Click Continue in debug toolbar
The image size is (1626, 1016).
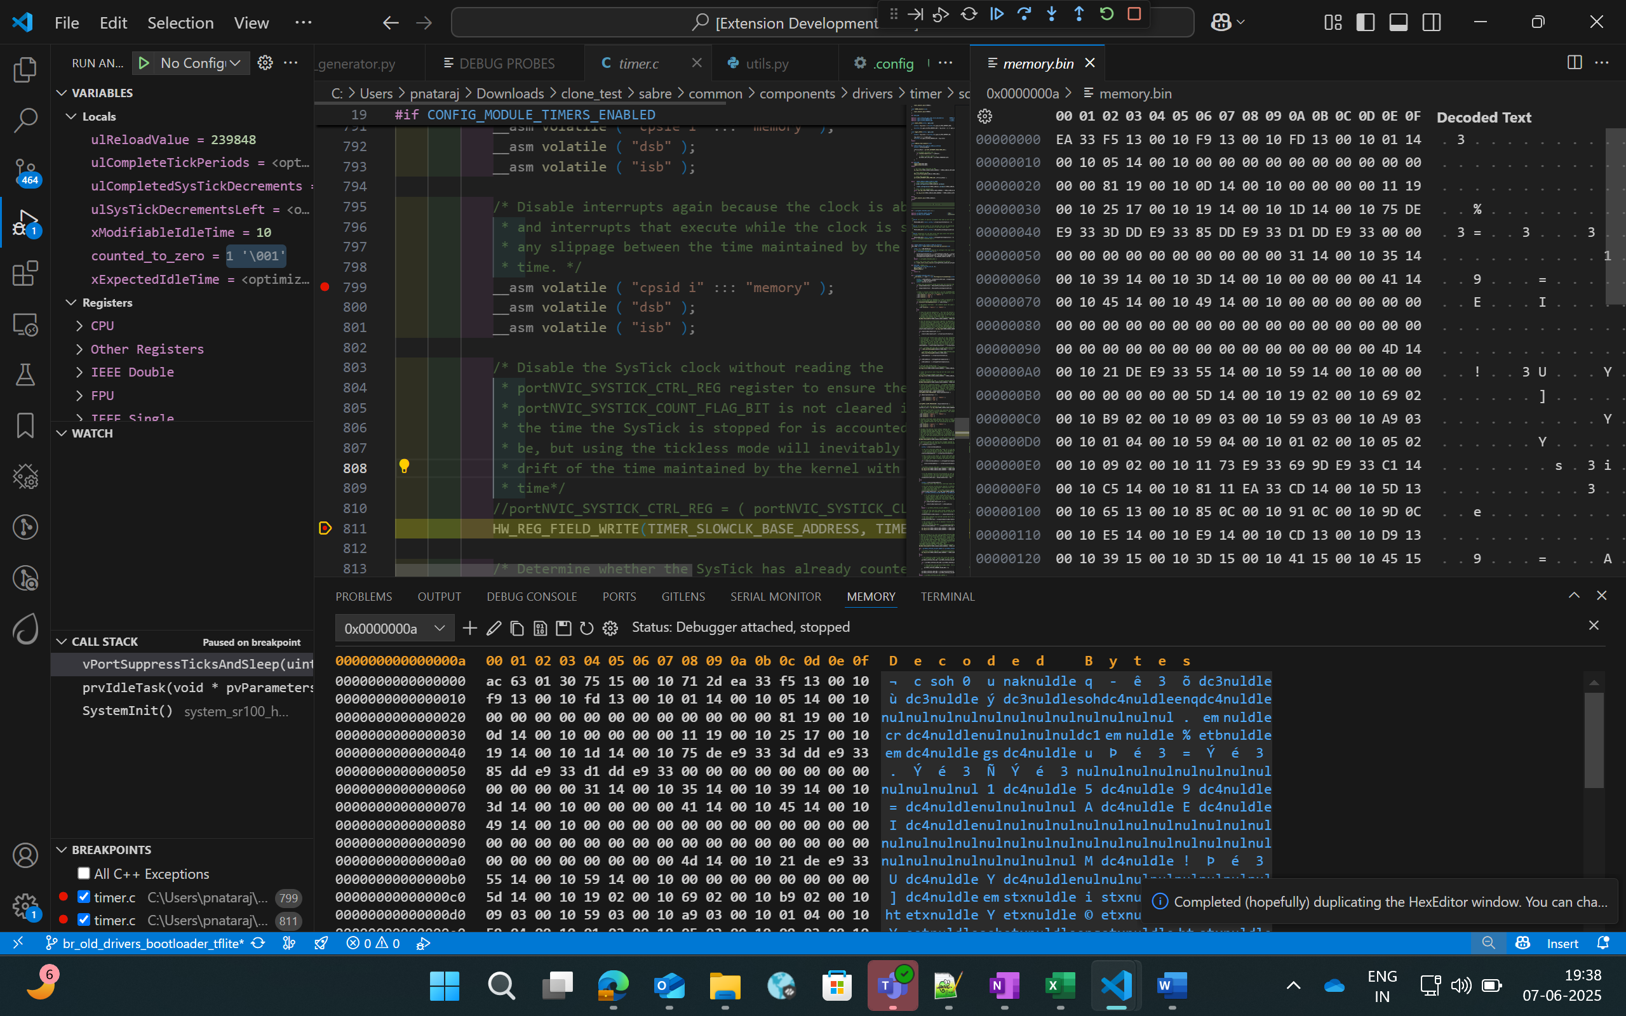pos(997,13)
